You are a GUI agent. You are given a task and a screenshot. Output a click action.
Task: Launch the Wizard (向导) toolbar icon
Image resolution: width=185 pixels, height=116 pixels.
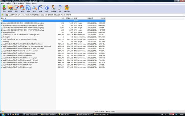coord(40,9)
